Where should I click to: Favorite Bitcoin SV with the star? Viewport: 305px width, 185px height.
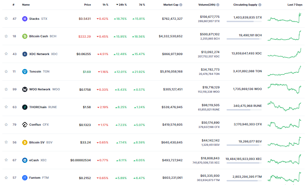pyautogui.click(x=6, y=142)
